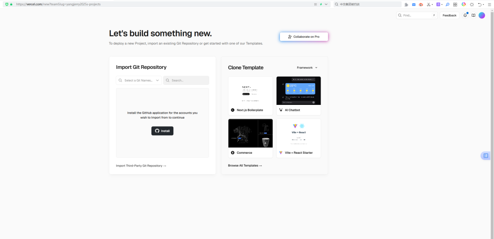Select the AI Chatbot template thumbnail
Screen dimensions: 494x239
pos(299,91)
